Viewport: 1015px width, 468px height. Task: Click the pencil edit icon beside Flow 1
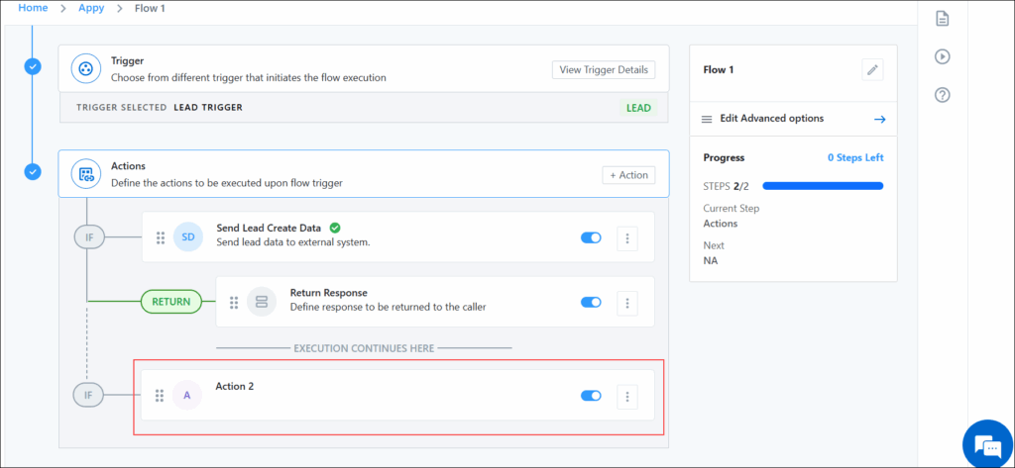[872, 70]
